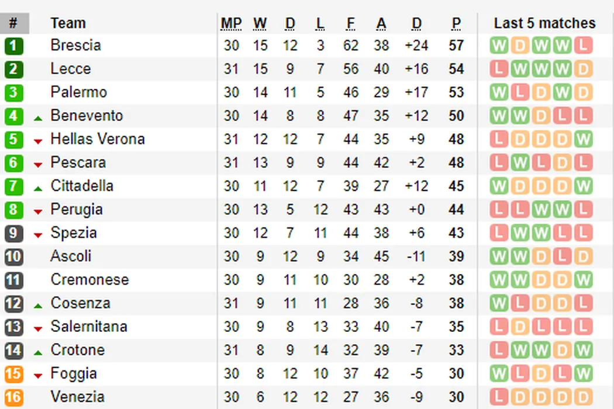The image size is (614, 409).
Task: Click Brescia's most recent loss result icon
Action: tap(583, 46)
